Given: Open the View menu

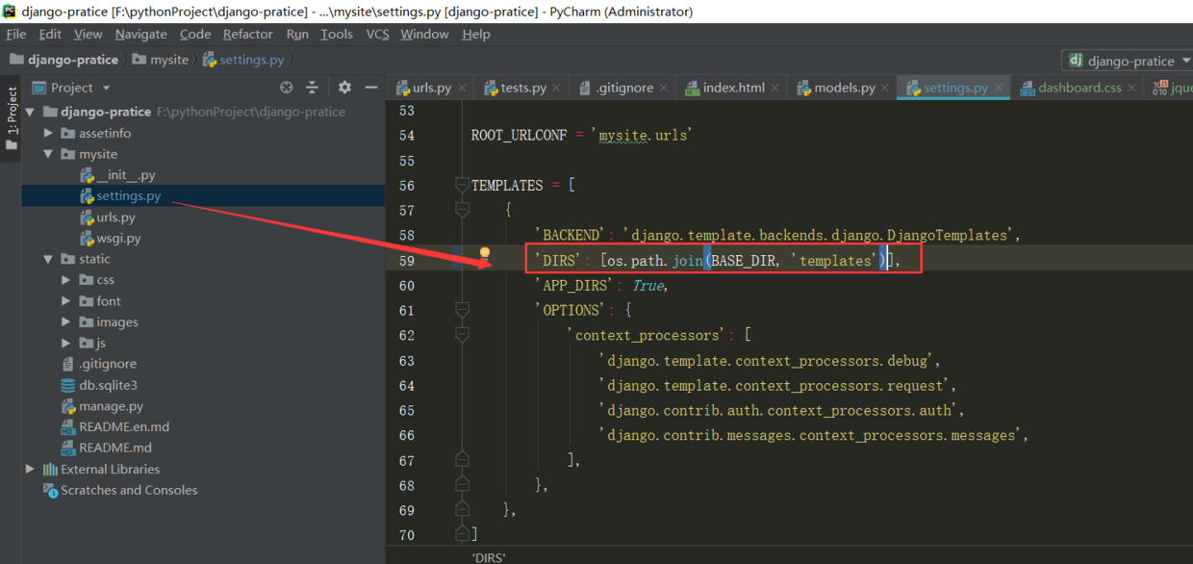Looking at the screenshot, I should click(x=88, y=34).
